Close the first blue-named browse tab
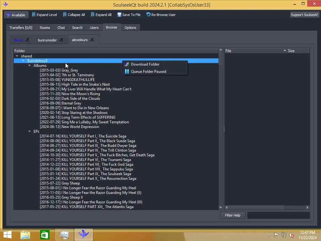Screen dimensions: 321x241 pos(27,40)
